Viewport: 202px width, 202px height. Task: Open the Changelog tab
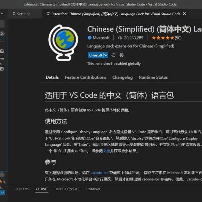(x=123, y=77)
